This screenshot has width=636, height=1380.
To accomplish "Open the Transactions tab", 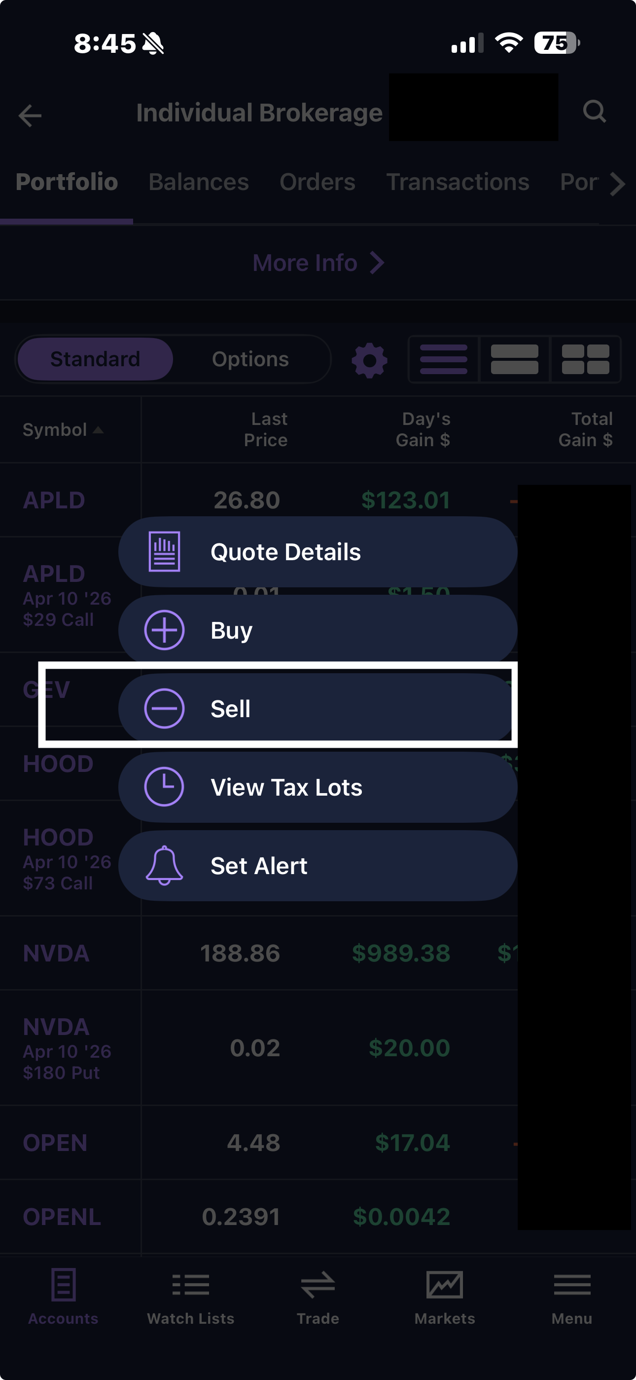I will point(458,182).
